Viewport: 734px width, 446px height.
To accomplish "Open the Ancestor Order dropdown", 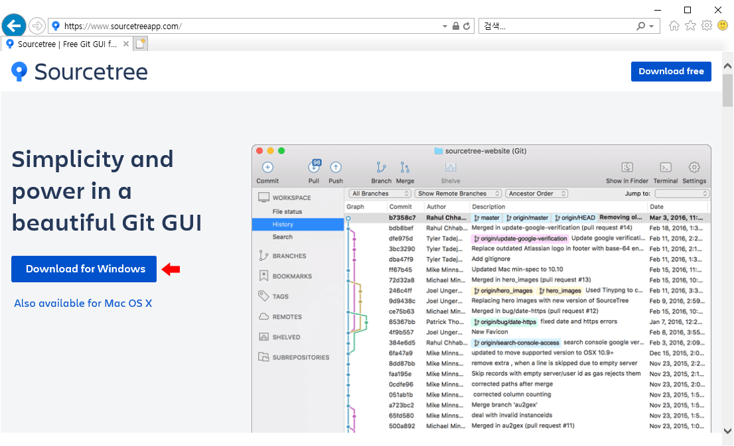I will tap(536, 194).
